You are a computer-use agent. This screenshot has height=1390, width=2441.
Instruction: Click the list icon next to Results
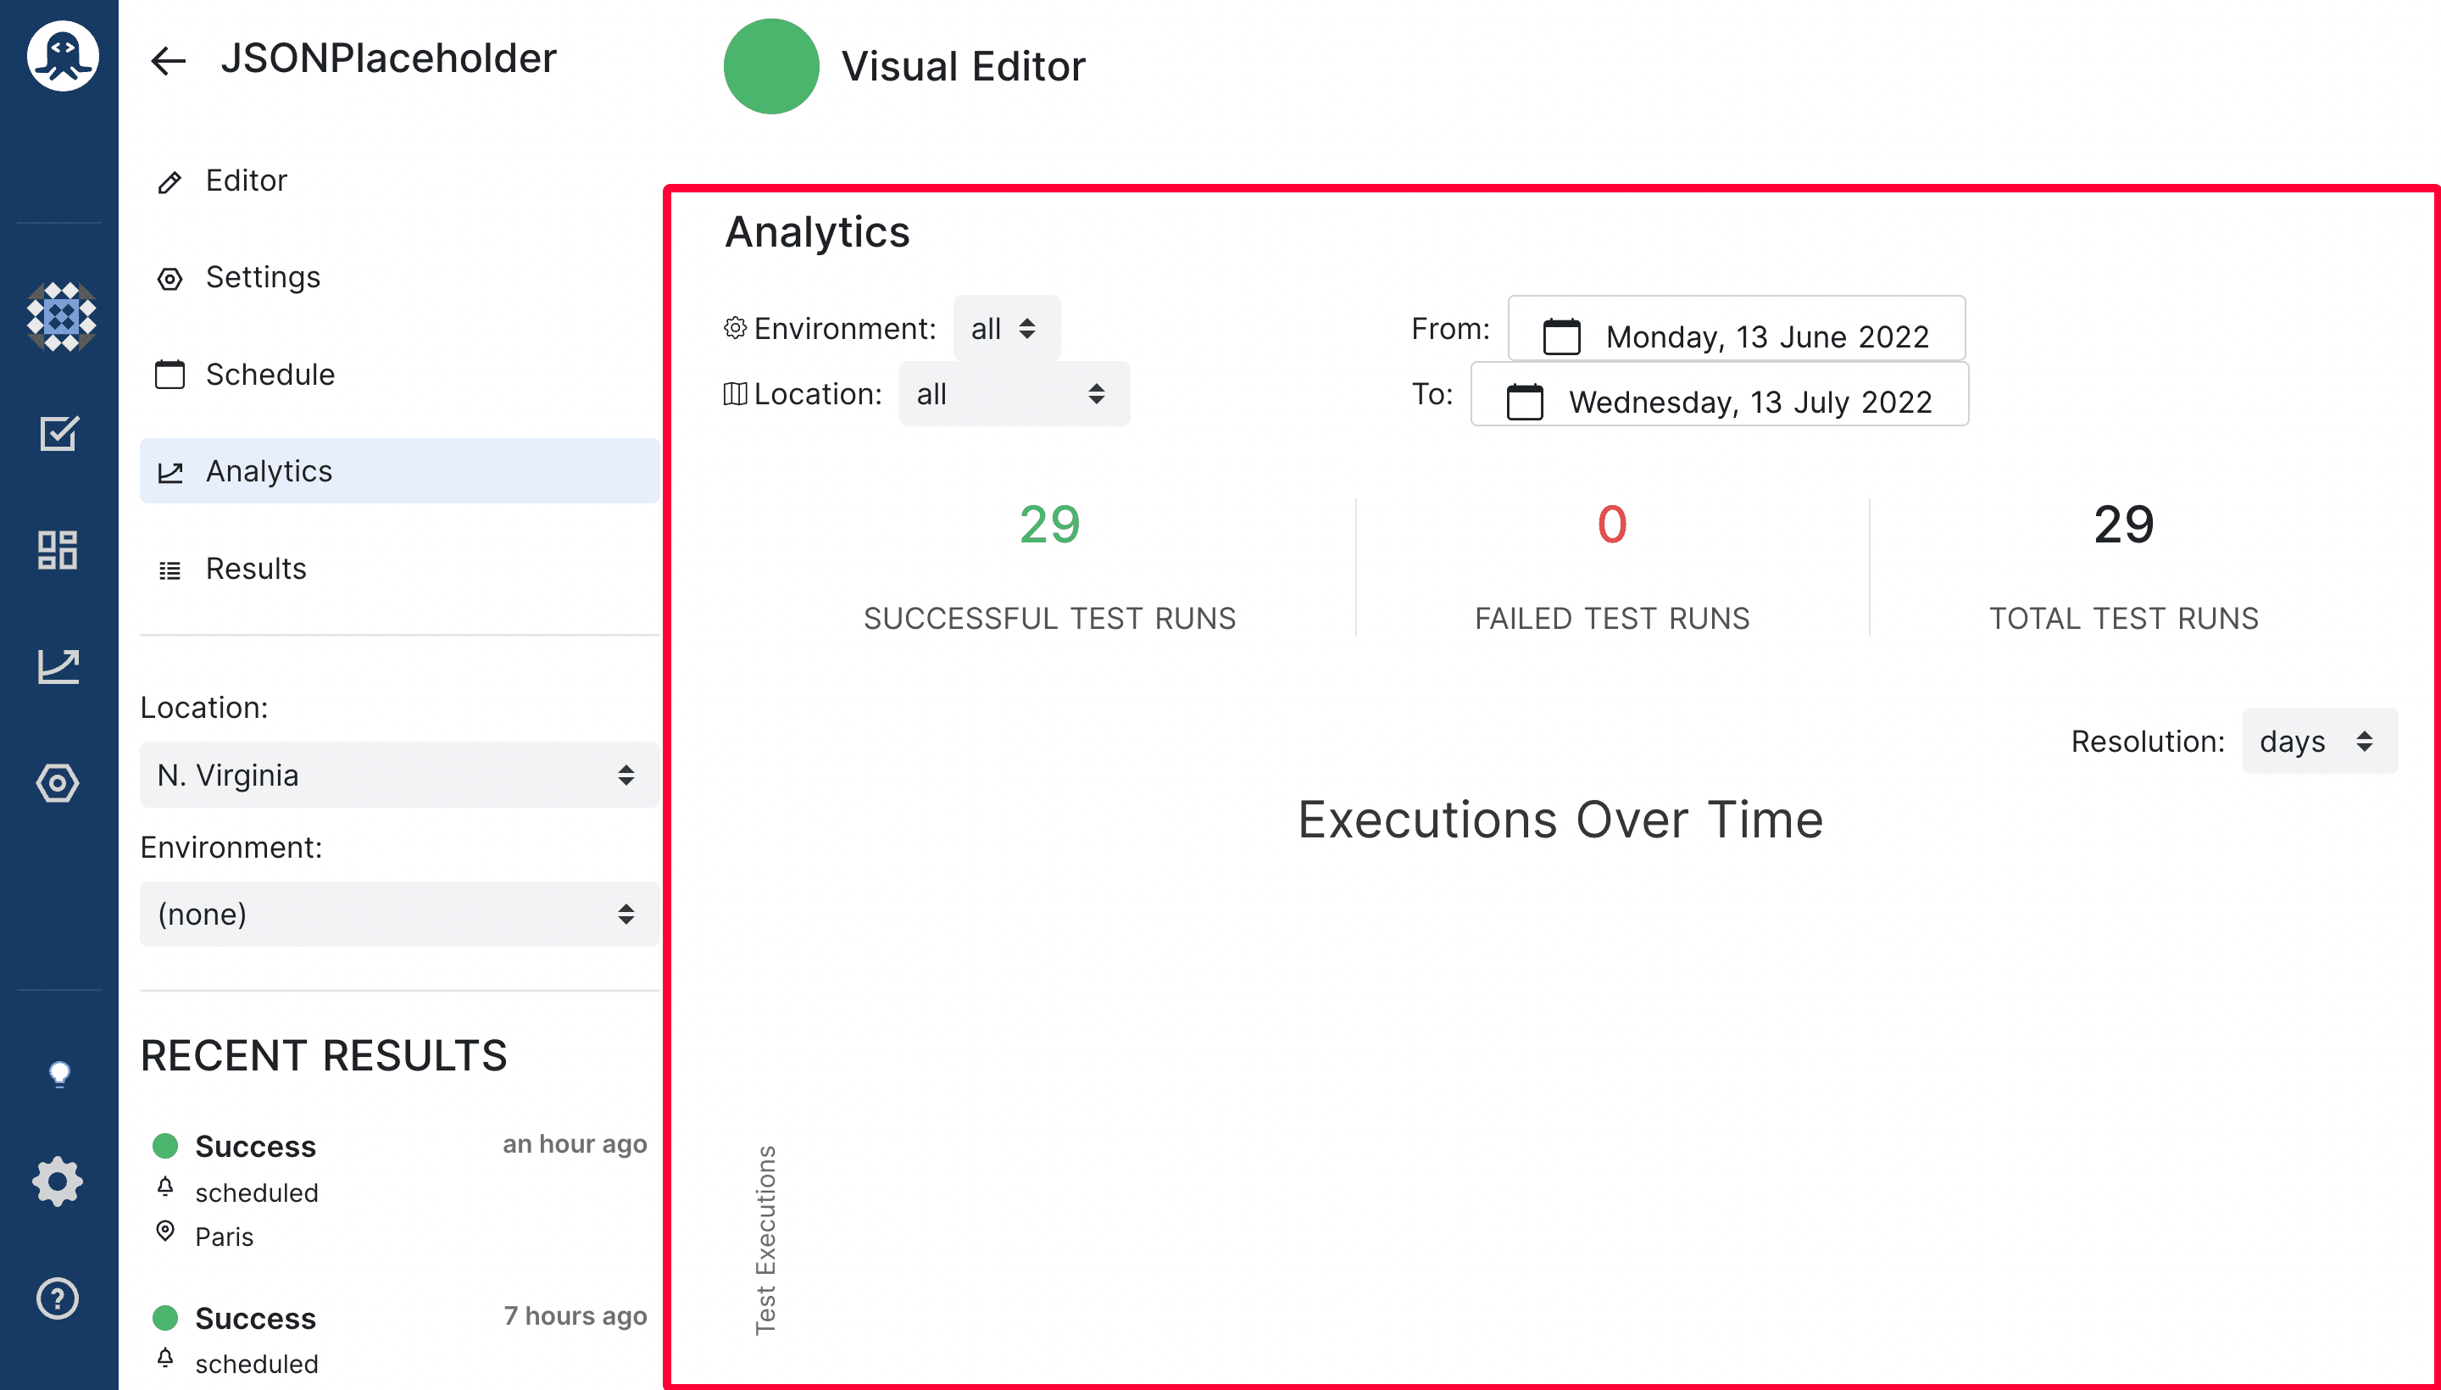coord(170,570)
